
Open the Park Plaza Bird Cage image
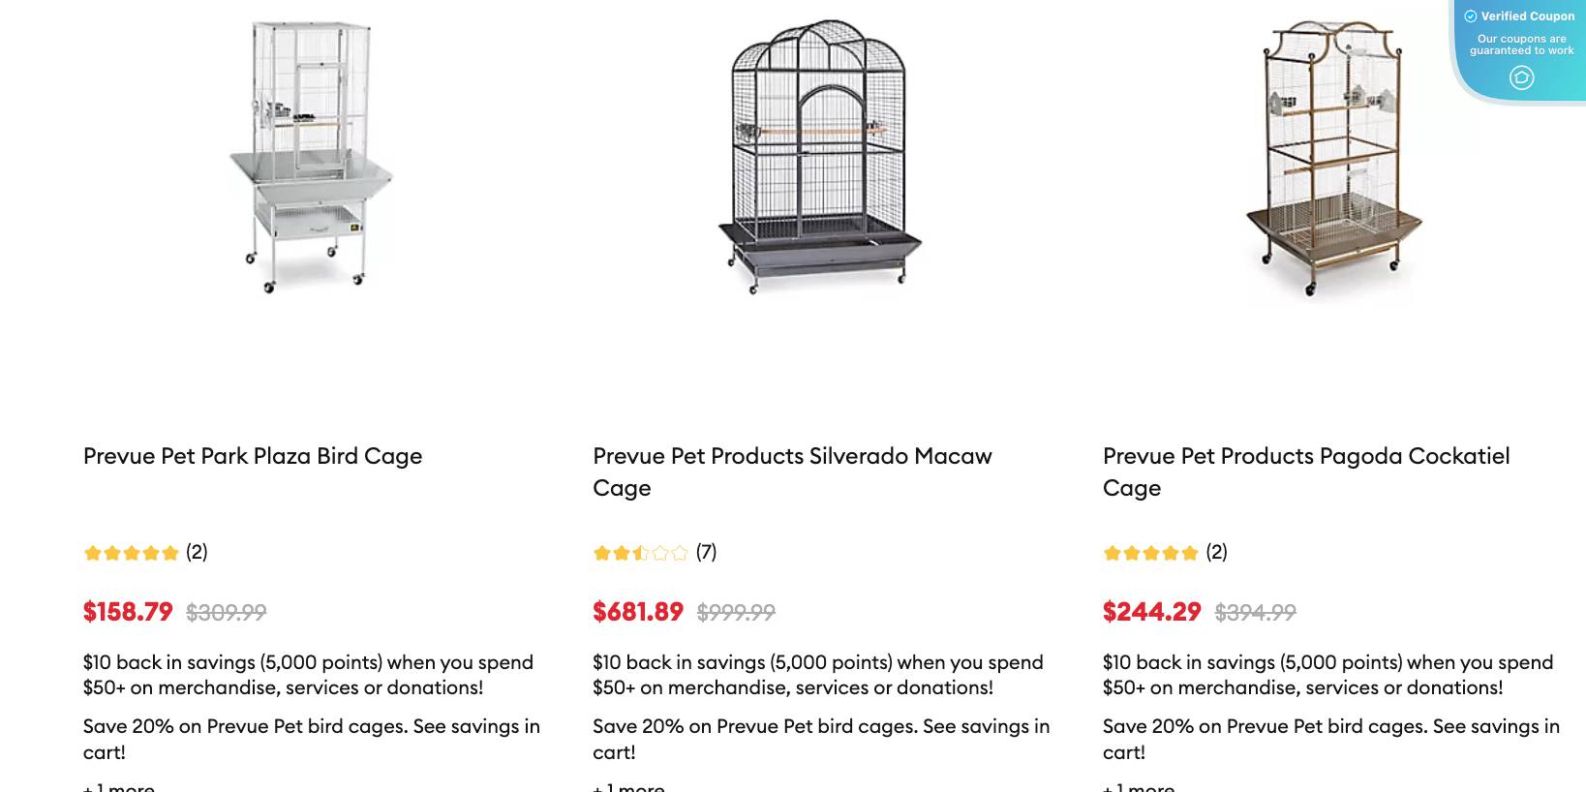[x=310, y=155]
